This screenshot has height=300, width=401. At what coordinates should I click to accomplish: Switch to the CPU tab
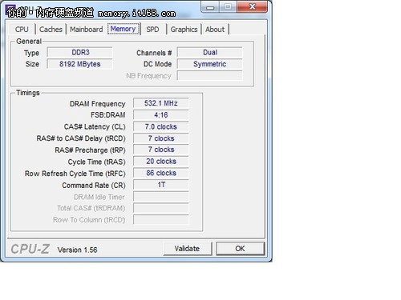22,30
